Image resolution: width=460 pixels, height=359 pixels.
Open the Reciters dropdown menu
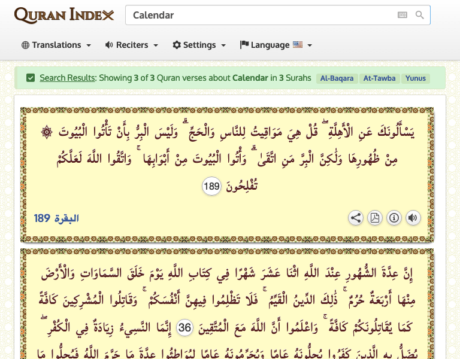pyautogui.click(x=132, y=45)
